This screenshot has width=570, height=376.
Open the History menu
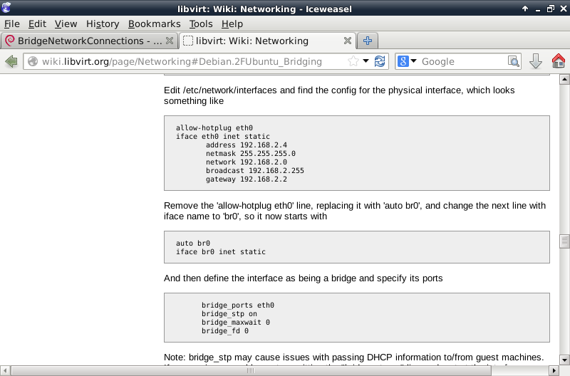103,23
